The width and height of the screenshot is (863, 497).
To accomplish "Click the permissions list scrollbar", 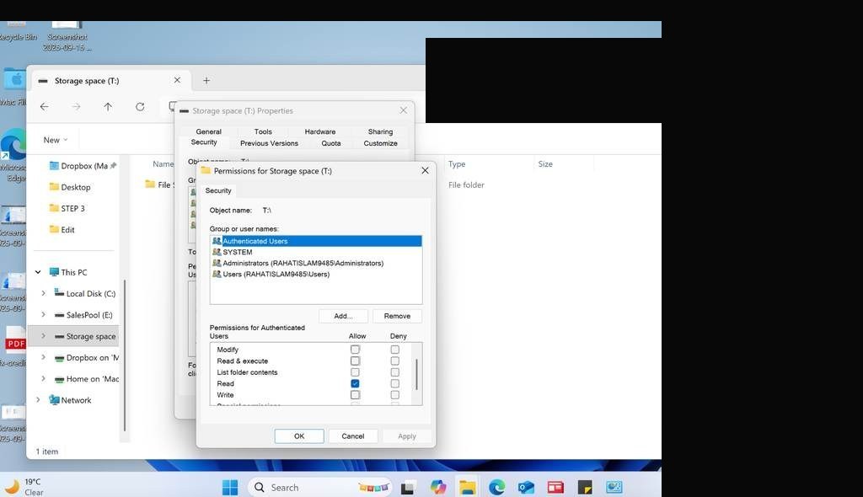I will [416, 374].
